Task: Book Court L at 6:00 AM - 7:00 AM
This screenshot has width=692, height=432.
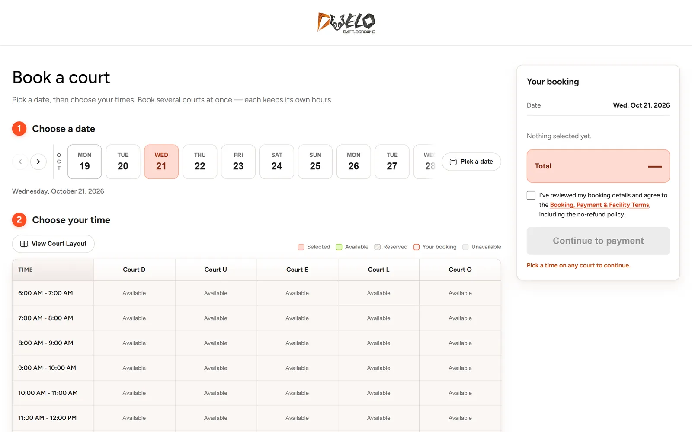Action: click(x=379, y=293)
